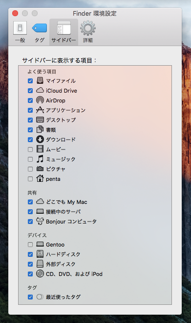191x323 pixels.
Task: Close the Finder preferences window
Action: click(x=15, y=13)
